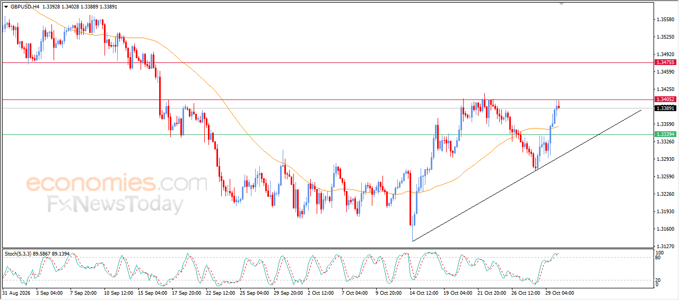
Task: Click the 14 Oct 12:00 time label
Action: (x=424, y=293)
